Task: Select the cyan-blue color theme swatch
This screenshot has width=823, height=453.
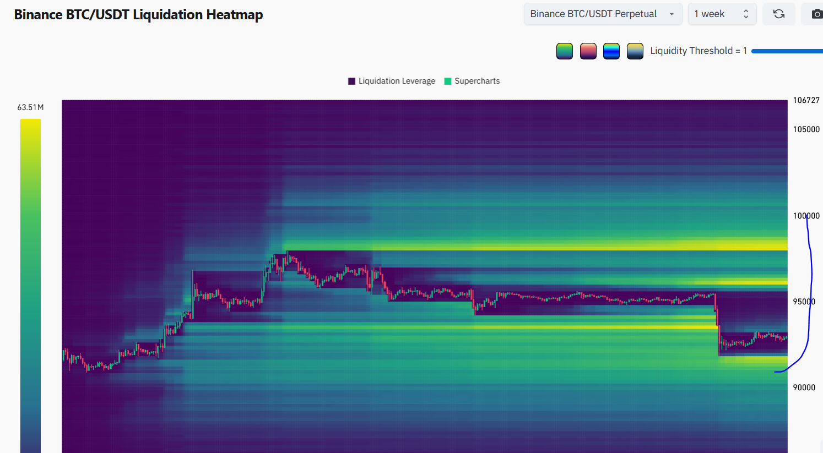Action: pyautogui.click(x=611, y=51)
